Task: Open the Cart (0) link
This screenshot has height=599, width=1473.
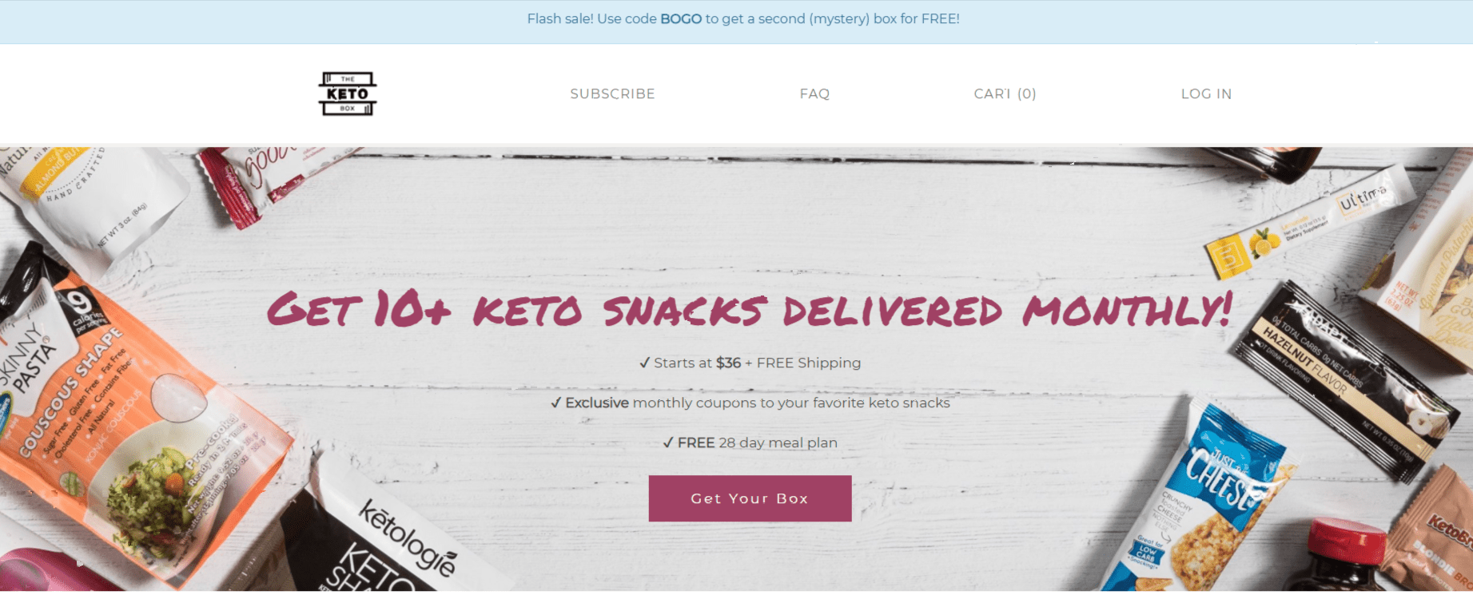Action: (x=1005, y=94)
